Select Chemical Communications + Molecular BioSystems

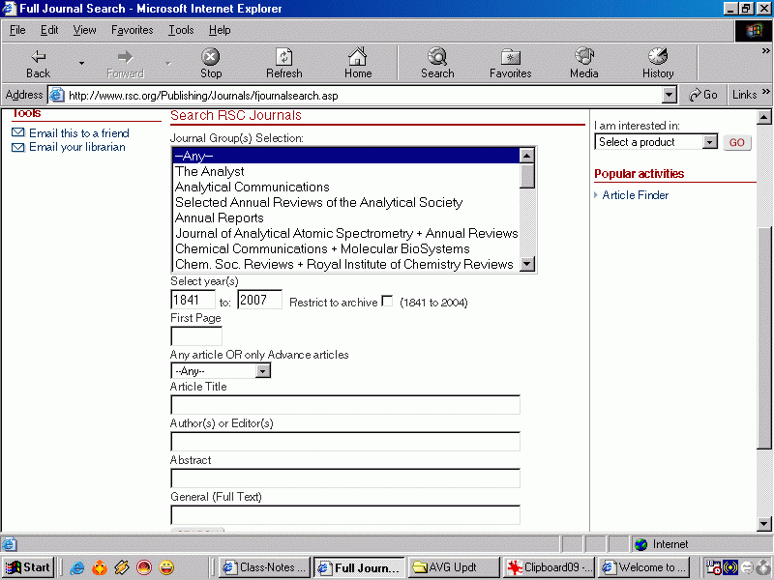(346, 248)
